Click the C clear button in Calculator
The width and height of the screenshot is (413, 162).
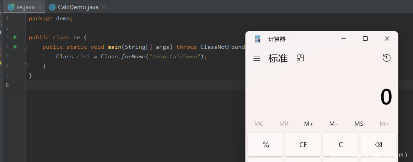[x=340, y=144]
